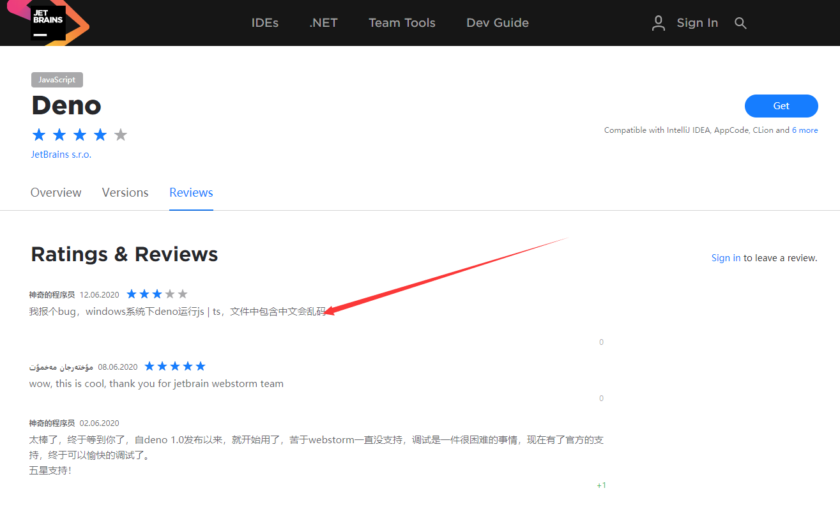
Task: Open the '6 more' compatible IDEs link
Action: pyautogui.click(x=805, y=130)
